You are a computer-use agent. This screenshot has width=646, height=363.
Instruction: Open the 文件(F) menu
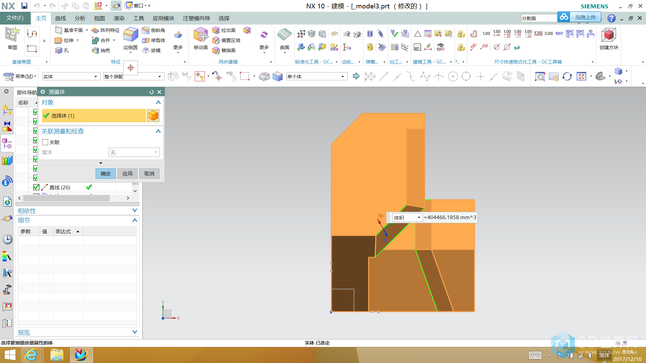[15, 18]
